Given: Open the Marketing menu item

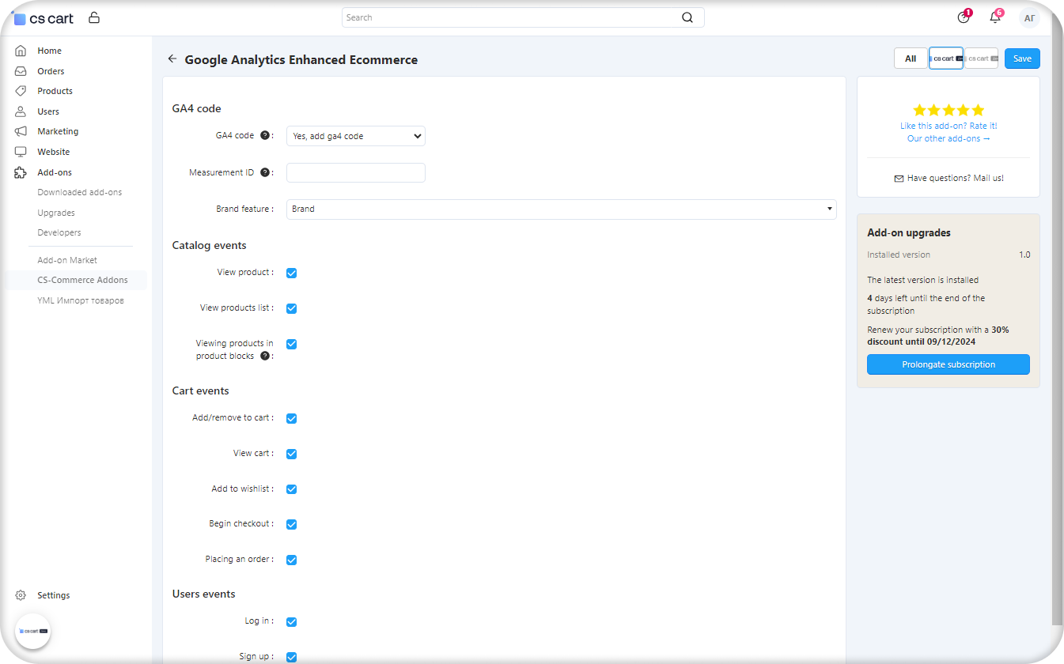Looking at the screenshot, I should (58, 131).
